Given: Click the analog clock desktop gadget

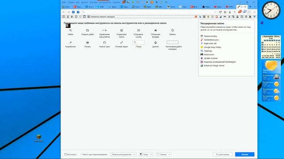Looking at the screenshot, I should [271, 10].
